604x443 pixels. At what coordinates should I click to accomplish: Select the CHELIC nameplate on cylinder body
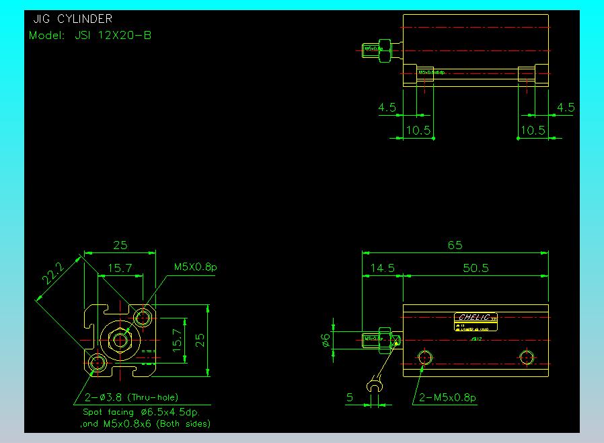[476, 322]
